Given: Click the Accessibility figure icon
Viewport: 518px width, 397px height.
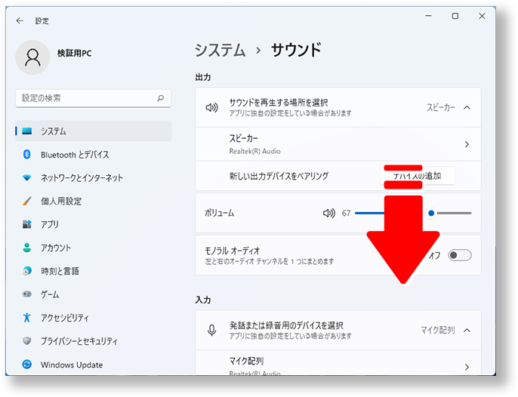Looking at the screenshot, I should (26, 318).
